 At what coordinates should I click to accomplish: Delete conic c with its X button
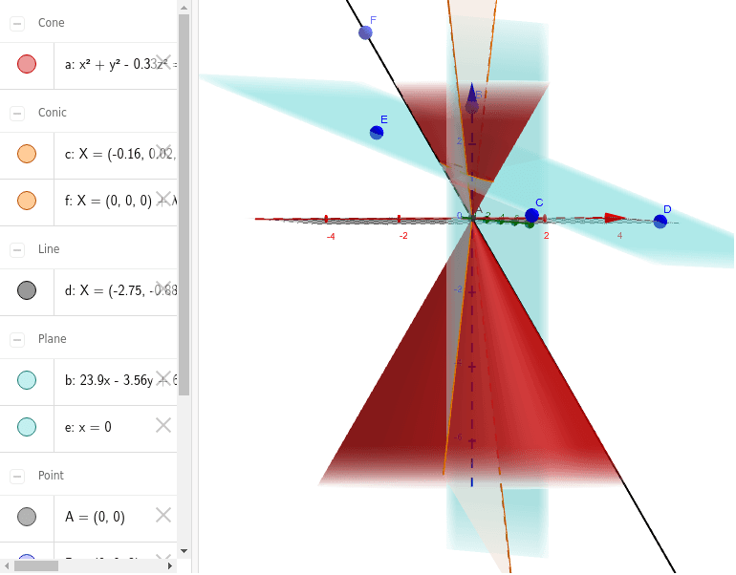pyautogui.click(x=163, y=152)
